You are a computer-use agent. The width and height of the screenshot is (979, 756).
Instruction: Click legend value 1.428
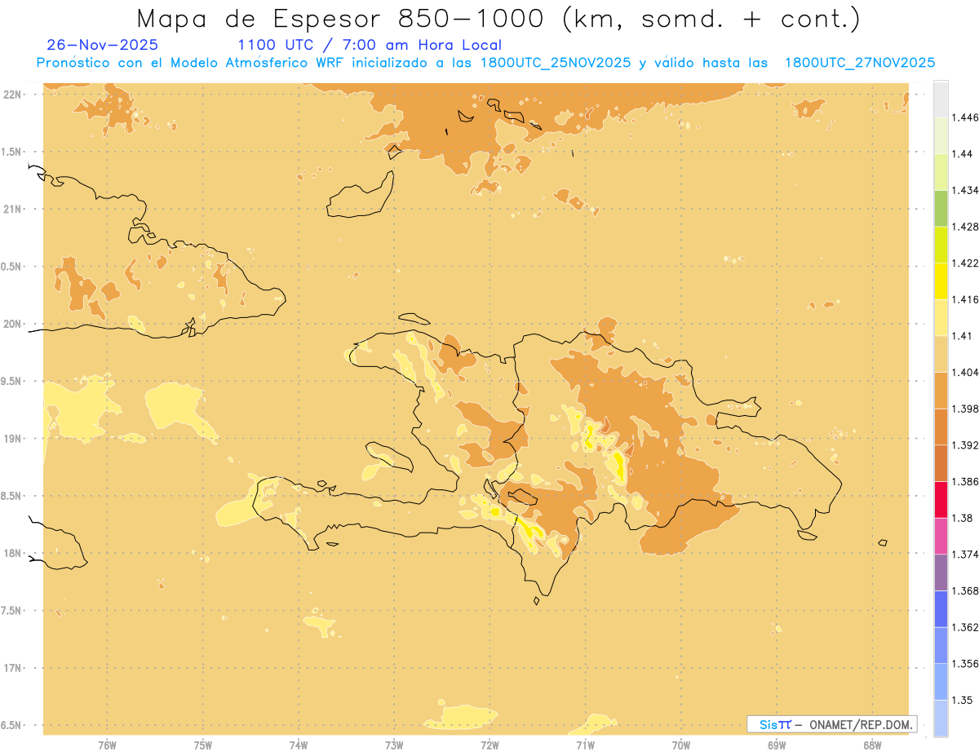(966, 227)
